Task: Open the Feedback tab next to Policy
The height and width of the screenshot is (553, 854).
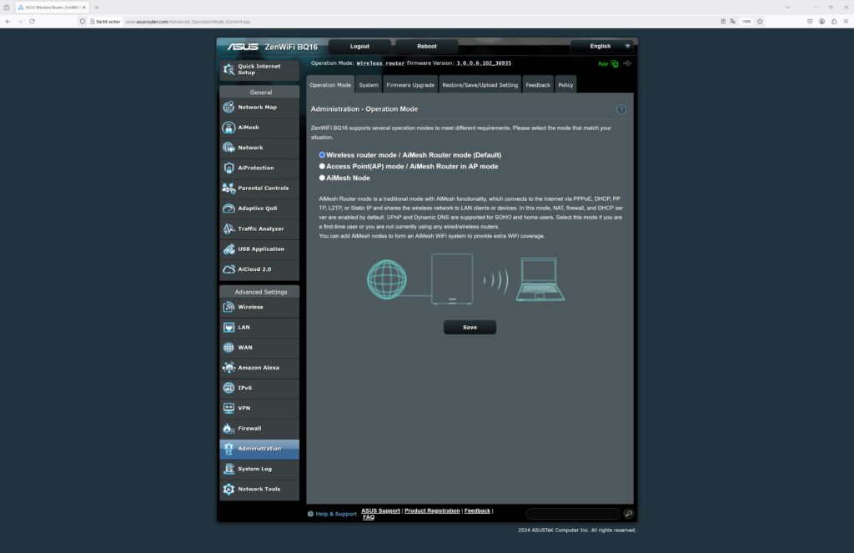Action: 538,85
